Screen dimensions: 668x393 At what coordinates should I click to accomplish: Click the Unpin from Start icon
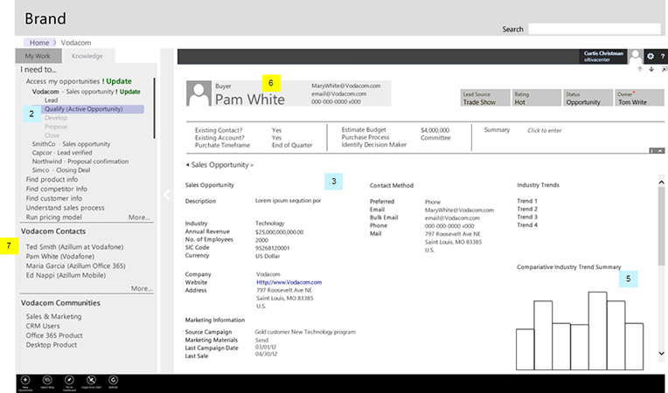92,381
